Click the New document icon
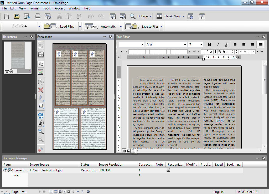Image resolution: width=269 pixels, height=194 pixels. pyautogui.click(x=7, y=17)
